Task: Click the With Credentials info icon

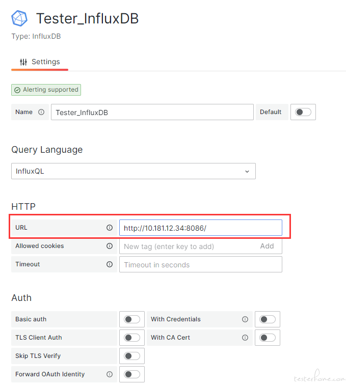Action: (245, 319)
